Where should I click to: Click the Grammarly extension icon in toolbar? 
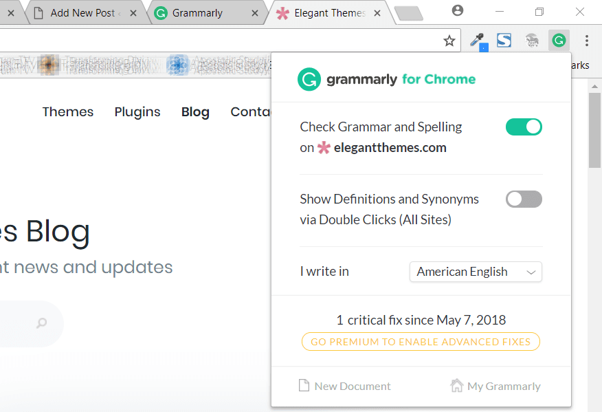click(x=559, y=41)
